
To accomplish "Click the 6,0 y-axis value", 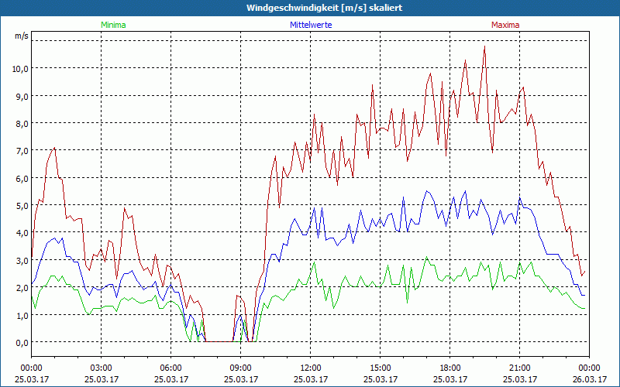I will tap(22, 178).
